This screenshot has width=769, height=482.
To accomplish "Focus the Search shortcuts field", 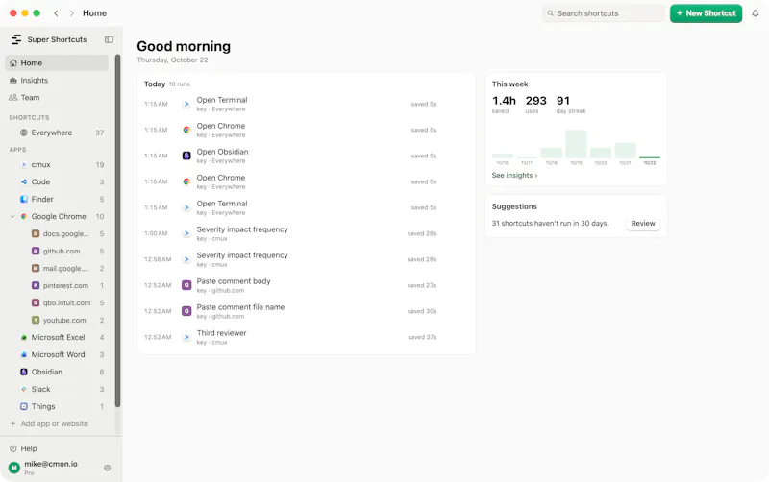I will (x=604, y=13).
